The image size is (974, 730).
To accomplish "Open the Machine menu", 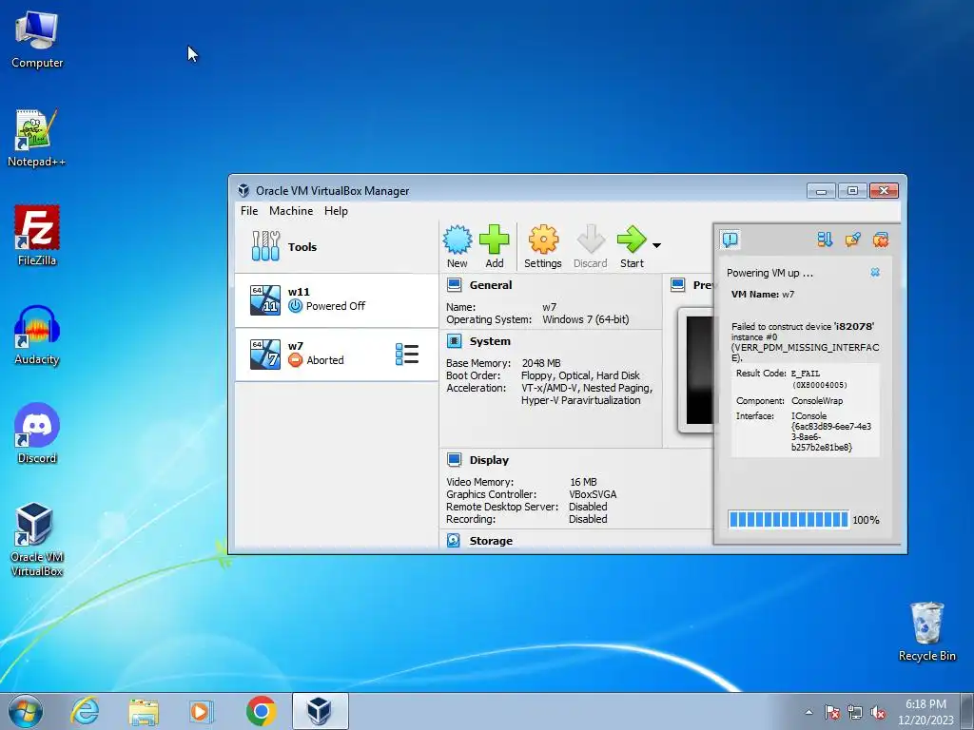I will (291, 211).
